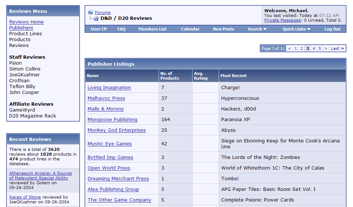Click the Forums folder icon in breadcrumb
353x207 pixels.
91,12
